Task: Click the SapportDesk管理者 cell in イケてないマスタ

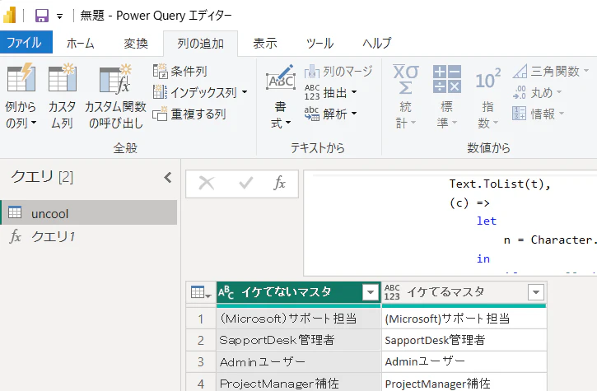Action: [298, 340]
